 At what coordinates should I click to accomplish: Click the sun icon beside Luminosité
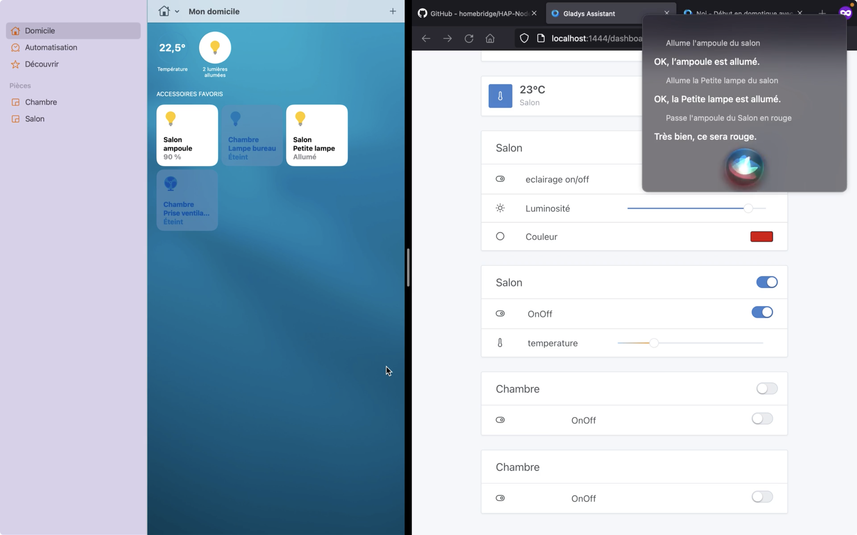point(500,208)
